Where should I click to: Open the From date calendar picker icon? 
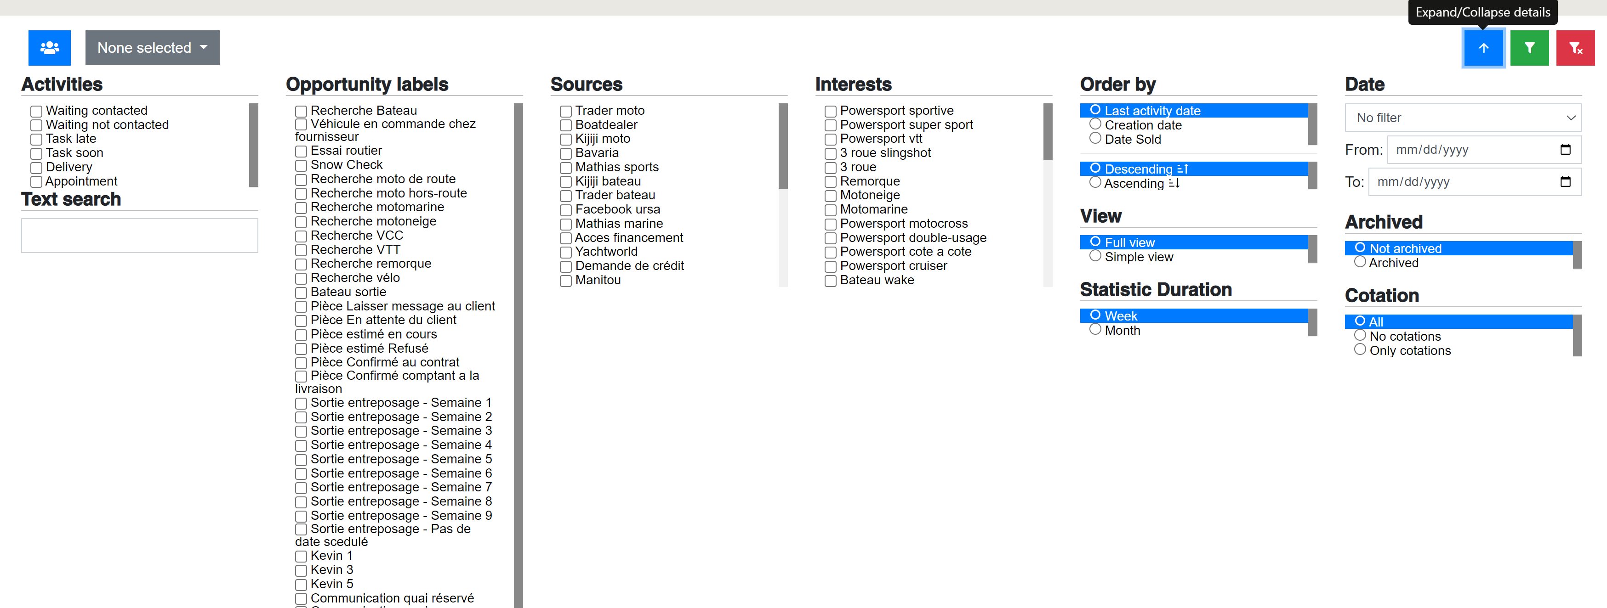click(x=1565, y=150)
